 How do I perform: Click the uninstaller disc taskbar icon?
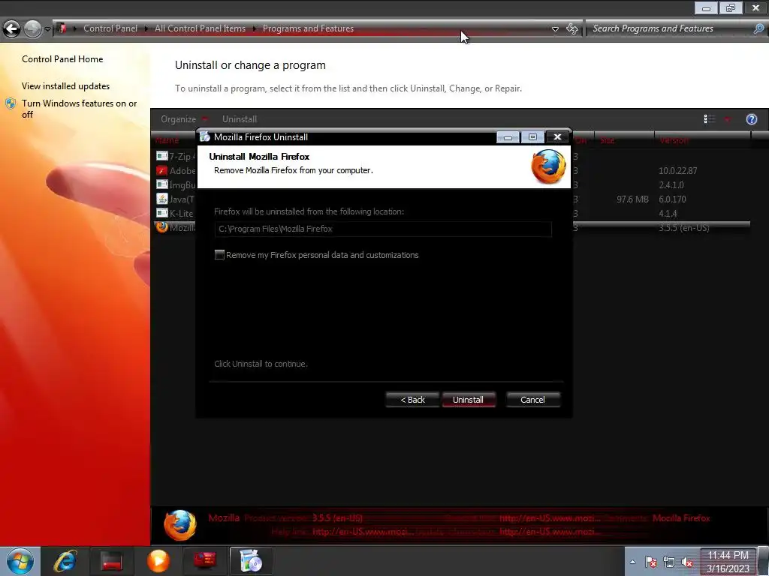(251, 561)
